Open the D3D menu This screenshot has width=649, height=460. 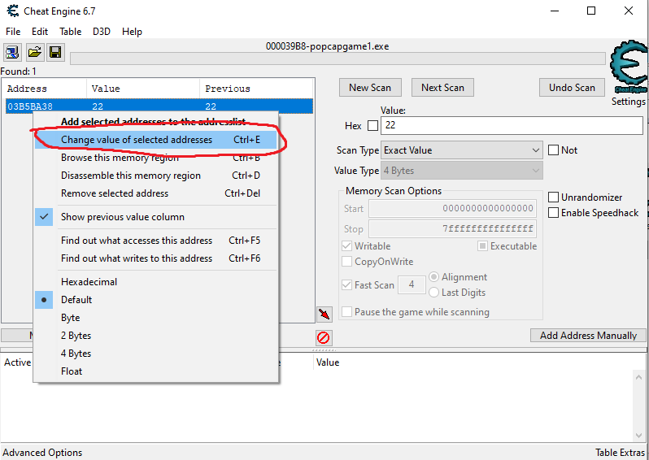[102, 32]
